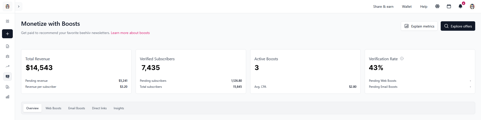Screen dimensions: 481x120
Task: Click the plus create button in the sidebar
Action: coord(8,34)
